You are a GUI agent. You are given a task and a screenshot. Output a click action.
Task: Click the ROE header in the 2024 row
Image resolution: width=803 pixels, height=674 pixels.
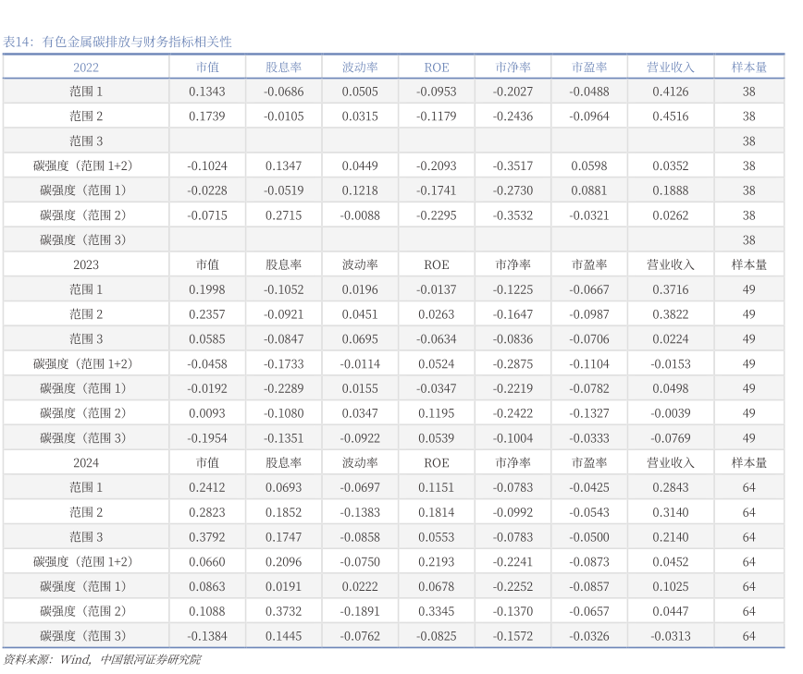(437, 462)
